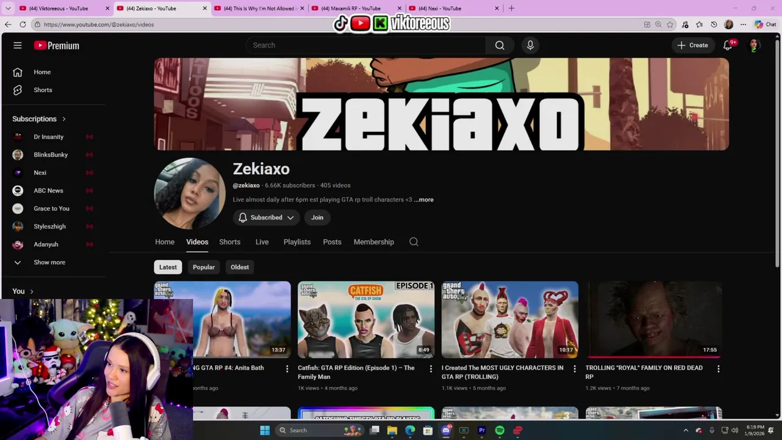Click the YouTube search input field
Image resolution: width=782 pixels, height=440 pixels.
[x=366, y=45]
